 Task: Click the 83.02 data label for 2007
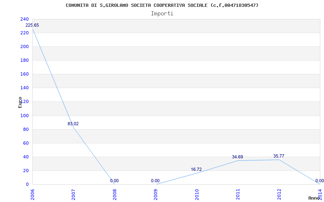coord(73,124)
